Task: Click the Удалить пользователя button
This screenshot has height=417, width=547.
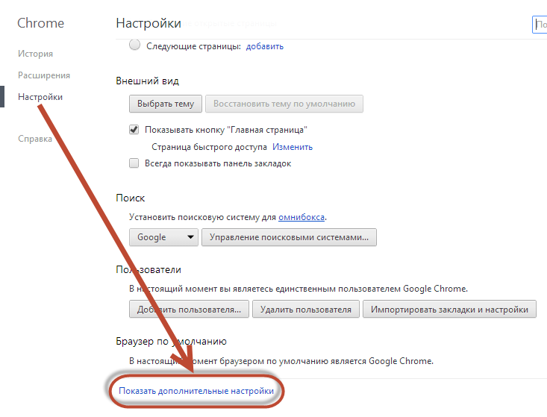Action: [306, 310]
